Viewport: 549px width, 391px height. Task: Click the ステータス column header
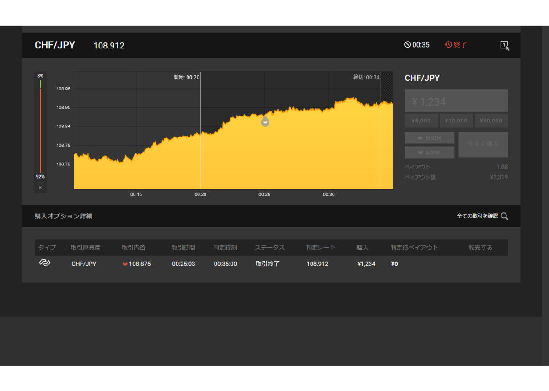click(x=270, y=248)
